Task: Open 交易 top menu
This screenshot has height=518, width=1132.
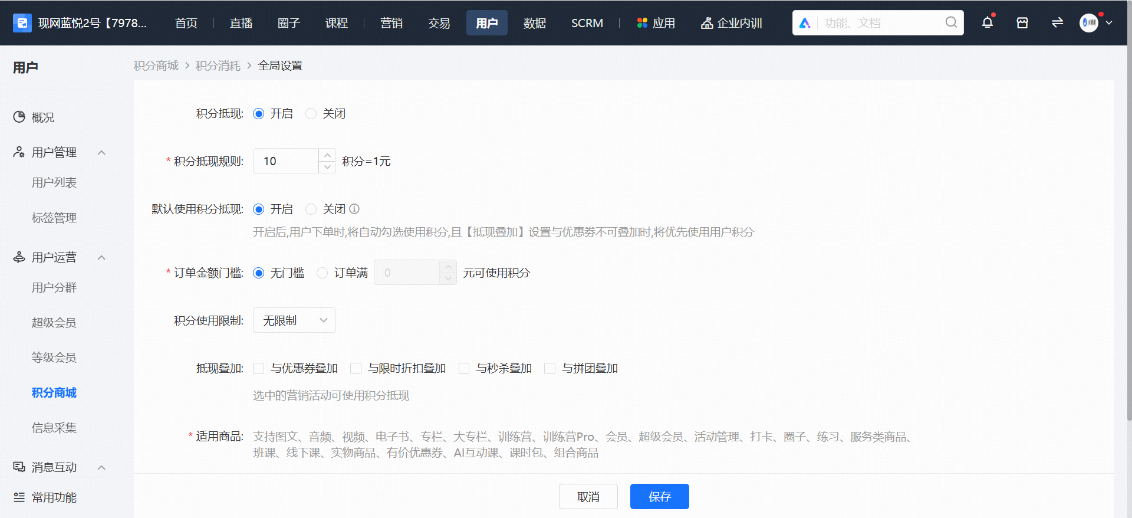Action: coord(439,23)
